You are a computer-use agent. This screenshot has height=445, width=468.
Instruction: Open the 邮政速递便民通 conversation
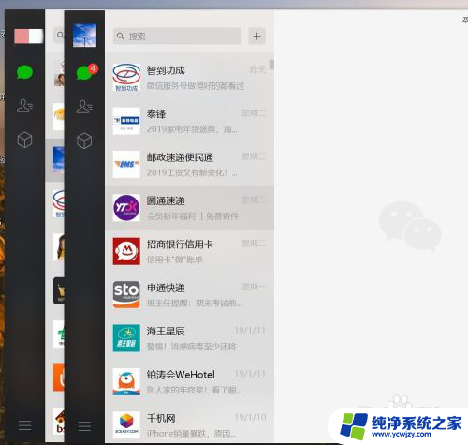(189, 164)
